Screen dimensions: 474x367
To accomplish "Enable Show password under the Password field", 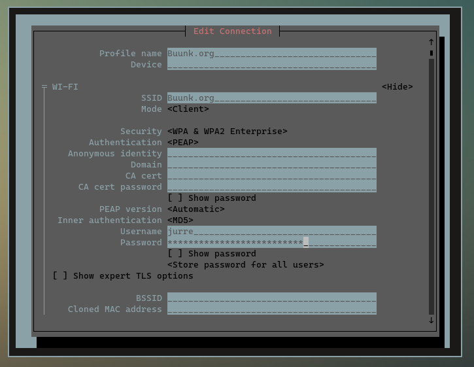I will tap(175, 254).
